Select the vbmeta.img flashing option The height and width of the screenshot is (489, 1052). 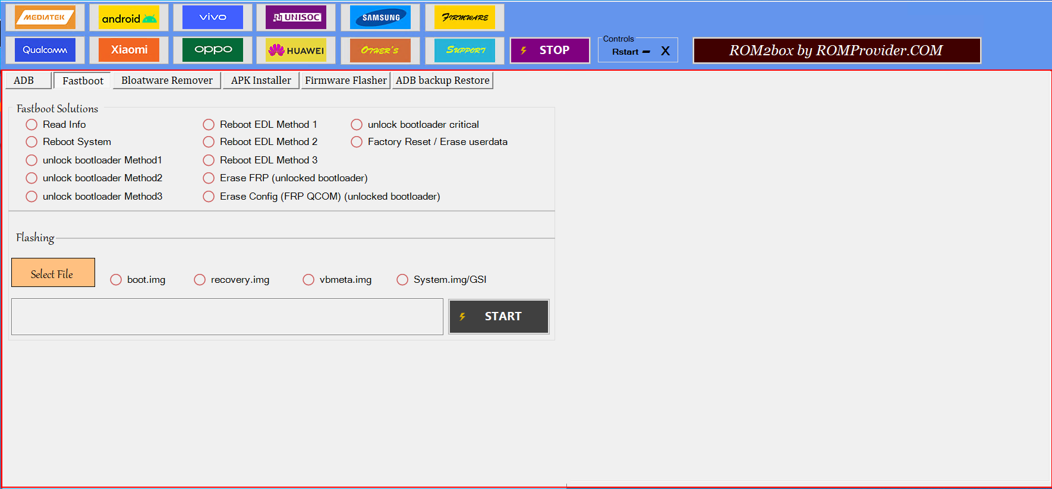pos(337,279)
